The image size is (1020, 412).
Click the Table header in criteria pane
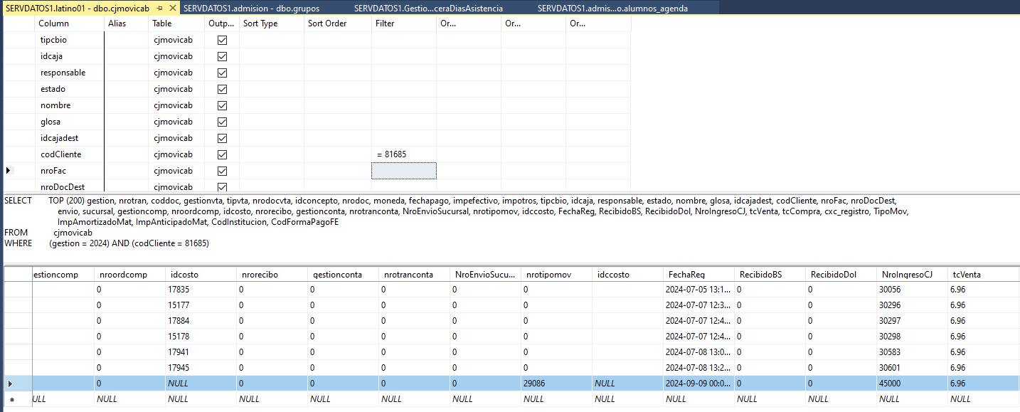tap(177, 23)
